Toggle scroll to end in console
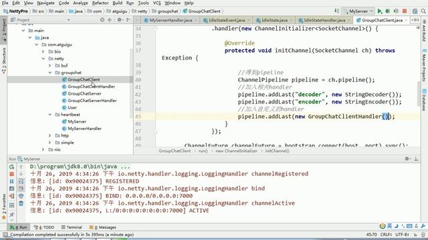This screenshot has width=428, height=240. (x=21, y=189)
